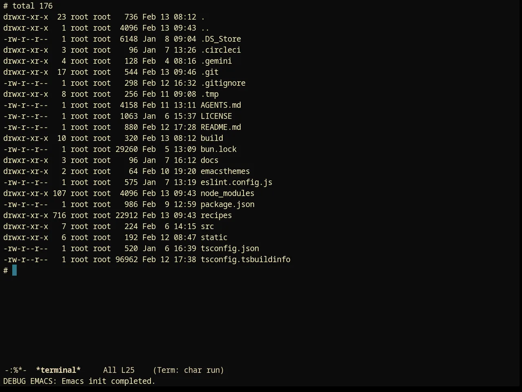Click the emacsthemes directory name
Screen dimensions: 522x392
[225, 171]
